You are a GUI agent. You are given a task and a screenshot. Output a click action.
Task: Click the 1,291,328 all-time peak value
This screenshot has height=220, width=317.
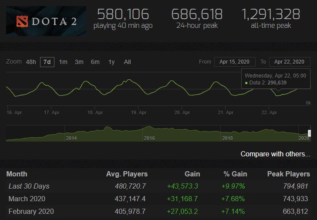coord(271,14)
